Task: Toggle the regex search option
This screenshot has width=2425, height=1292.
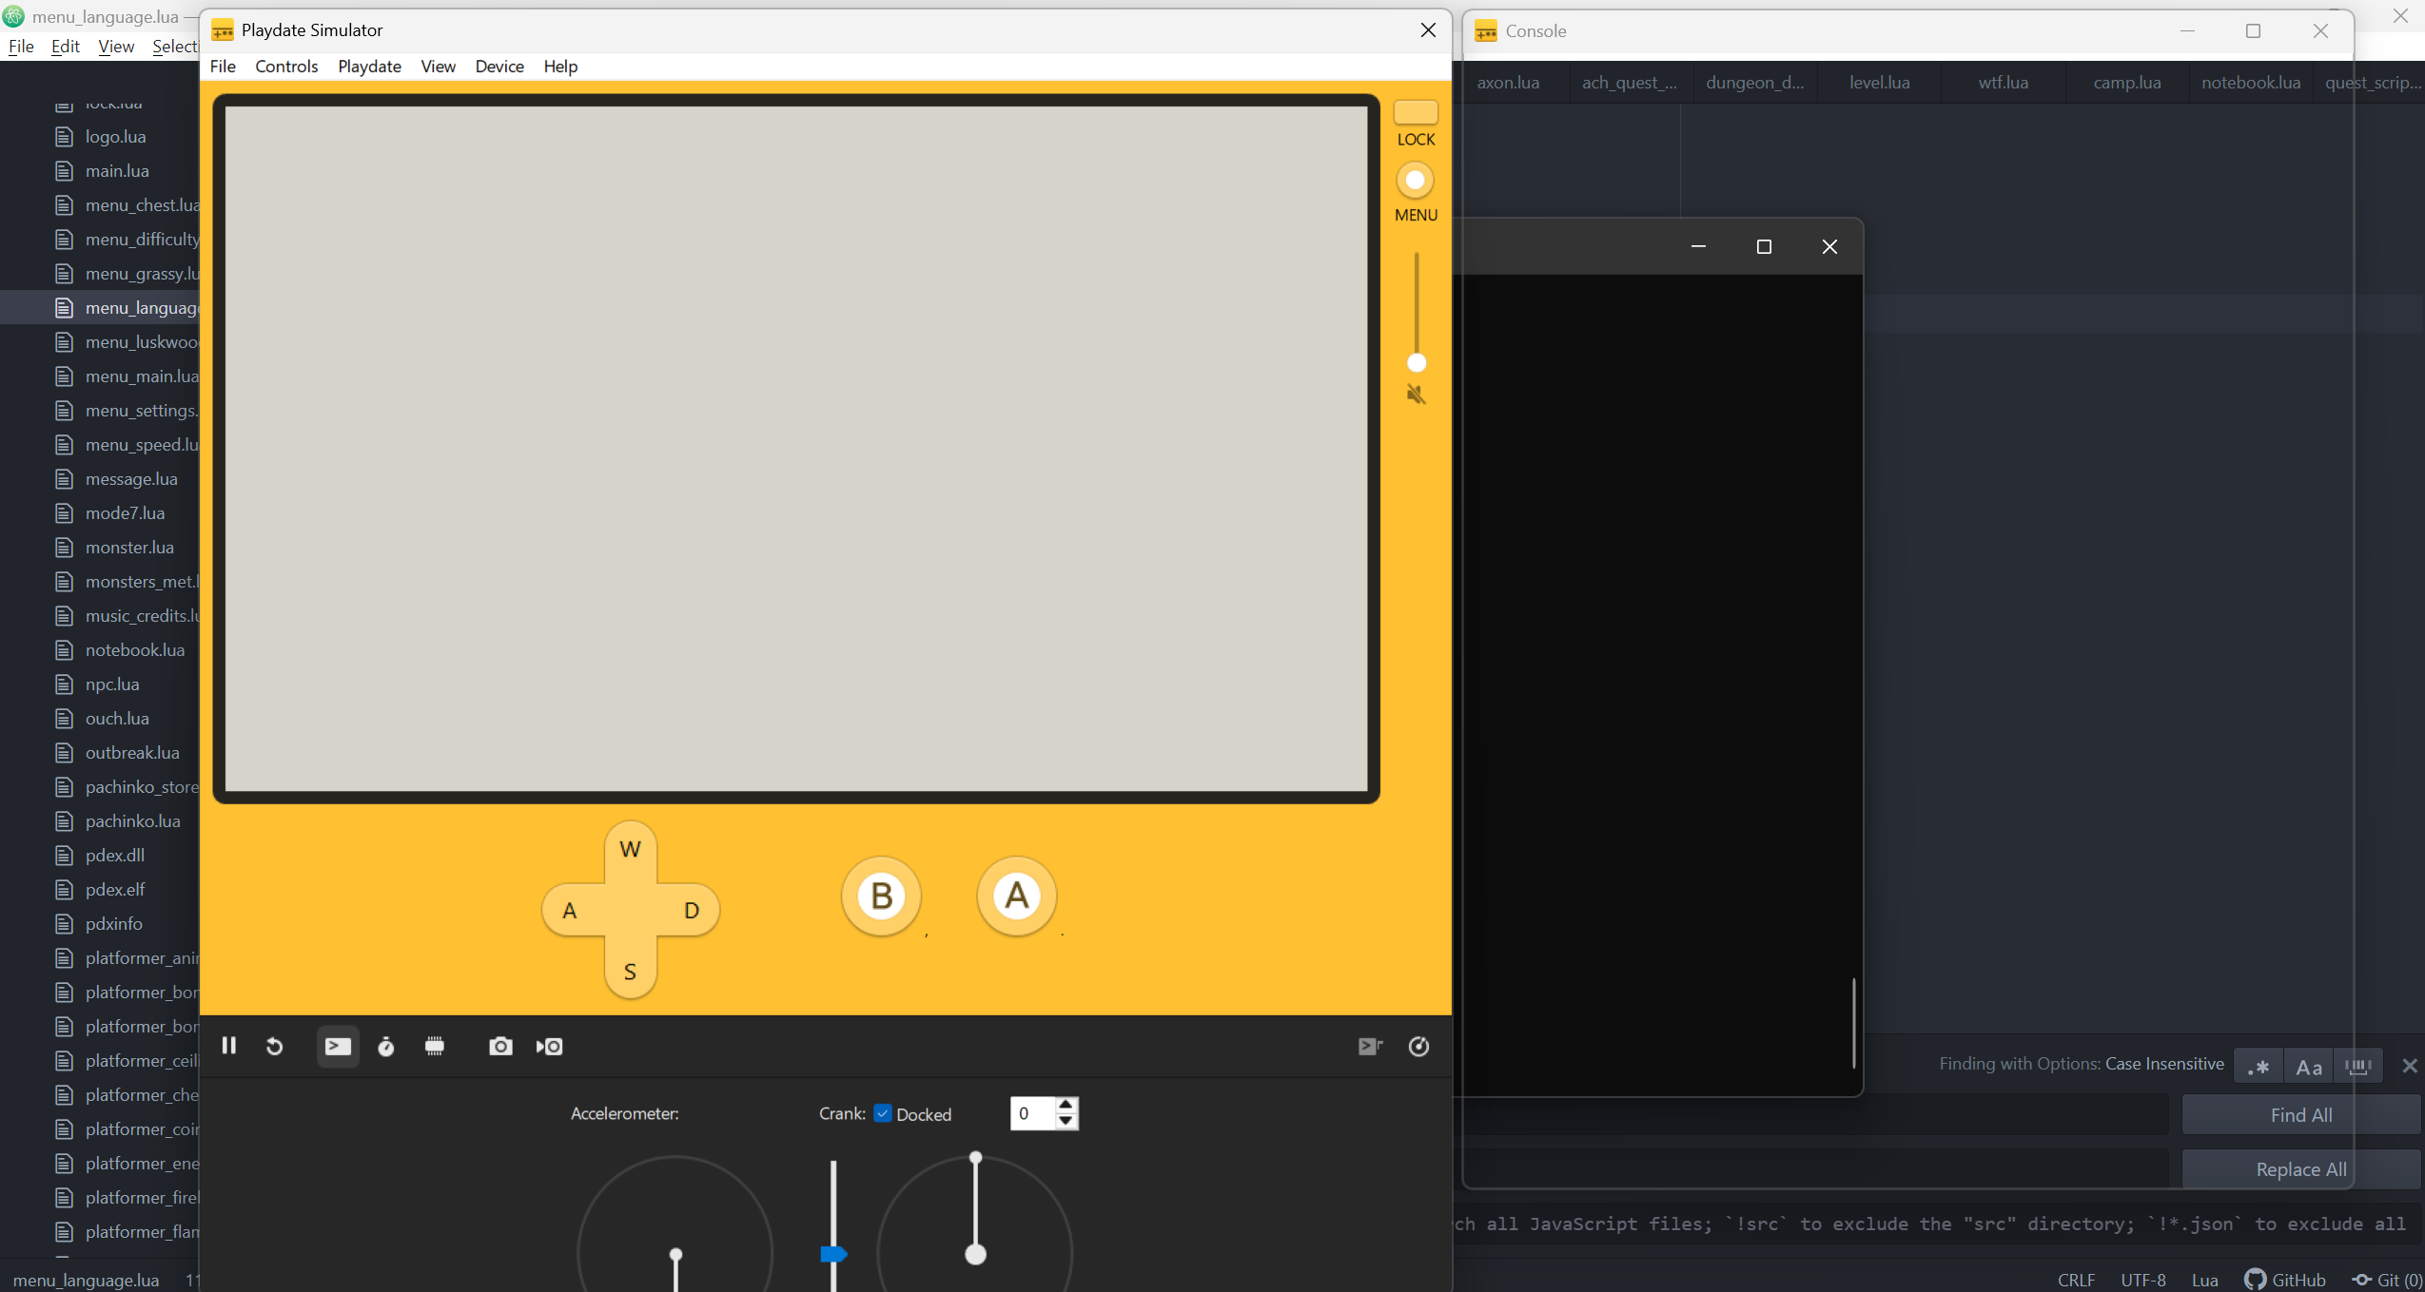Action: point(2259,1067)
